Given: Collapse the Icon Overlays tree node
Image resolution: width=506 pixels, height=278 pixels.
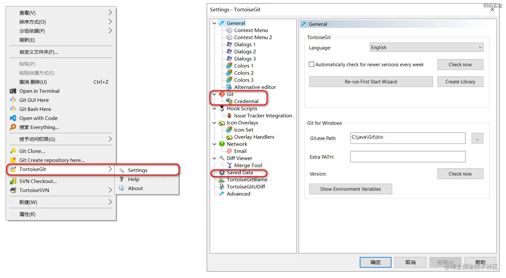Looking at the screenshot, I should (215, 123).
